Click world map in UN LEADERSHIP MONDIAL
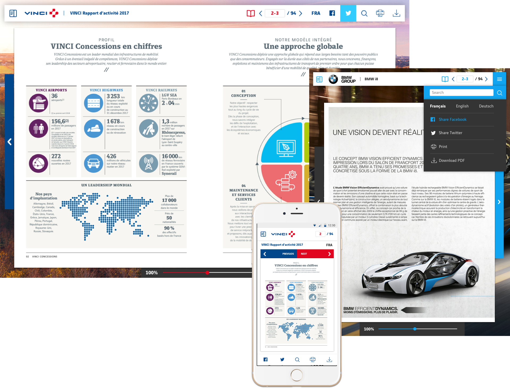510x388 pixels. coord(106,216)
